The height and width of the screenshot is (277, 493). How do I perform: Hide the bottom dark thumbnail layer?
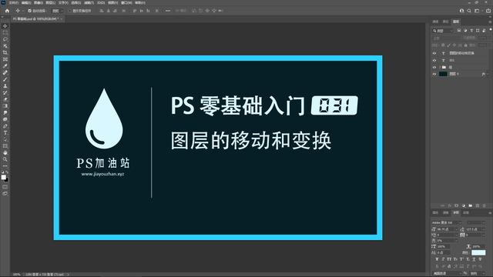point(434,74)
